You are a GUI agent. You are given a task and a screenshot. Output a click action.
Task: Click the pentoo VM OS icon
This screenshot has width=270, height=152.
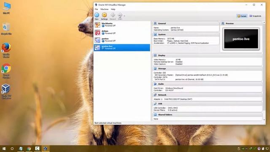click(x=97, y=40)
